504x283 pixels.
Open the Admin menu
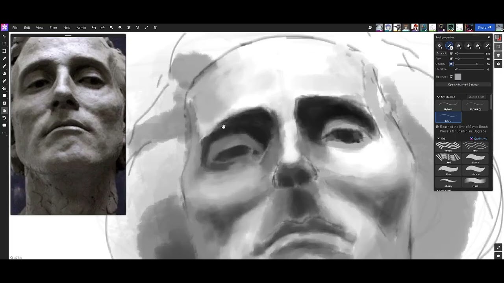pyautogui.click(x=81, y=28)
